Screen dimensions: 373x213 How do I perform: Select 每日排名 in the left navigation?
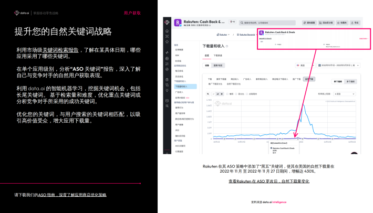tap(179, 71)
